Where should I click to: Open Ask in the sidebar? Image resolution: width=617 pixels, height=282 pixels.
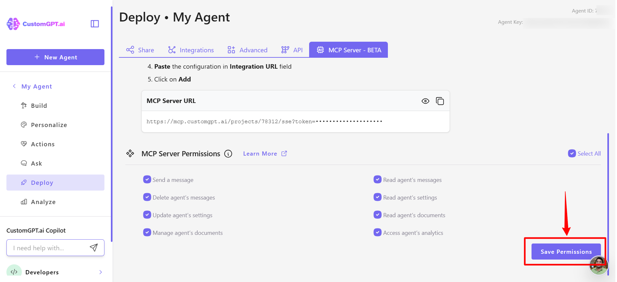[55, 163]
